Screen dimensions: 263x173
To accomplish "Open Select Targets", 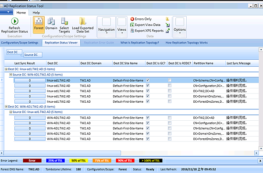I will [x=64, y=25].
